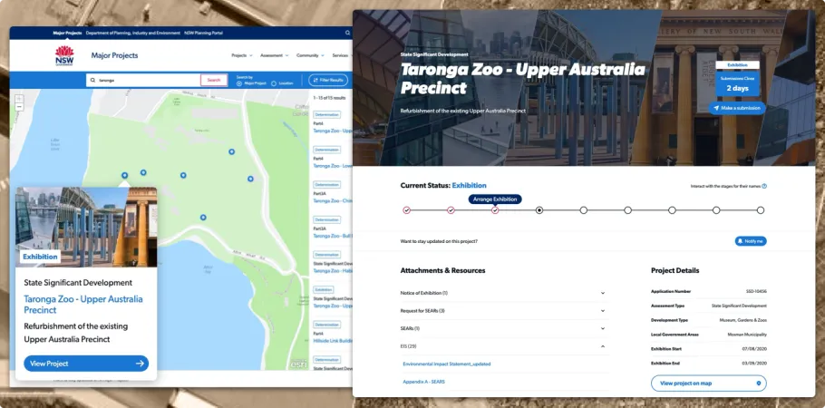This screenshot has height=408, width=825.
Task: Click the blue Exhibition current status text
Action: [x=470, y=185]
